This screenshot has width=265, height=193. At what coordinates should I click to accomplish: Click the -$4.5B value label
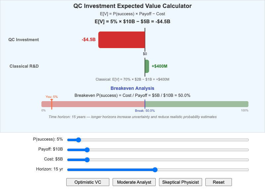(88, 39)
